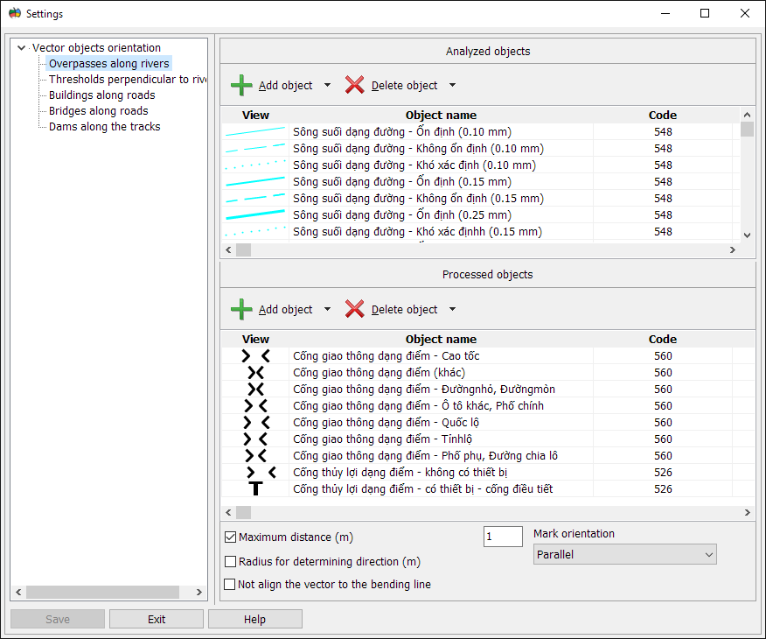Click the Exit button
The width and height of the screenshot is (766, 639).
(x=157, y=619)
